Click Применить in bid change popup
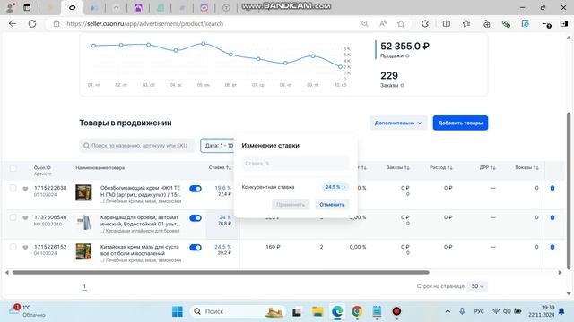This screenshot has width=574, height=322. pyautogui.click(x=291, y=205)
